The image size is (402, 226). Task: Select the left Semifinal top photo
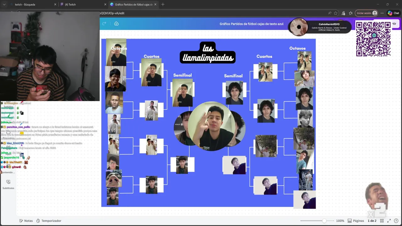coord(182,93)
